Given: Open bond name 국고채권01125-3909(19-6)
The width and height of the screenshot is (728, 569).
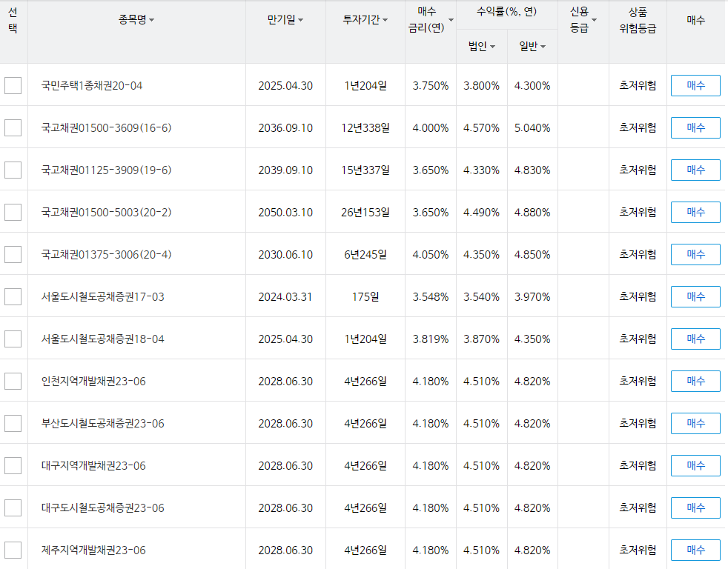Looking at the screenshot, I should coord(106,170).
